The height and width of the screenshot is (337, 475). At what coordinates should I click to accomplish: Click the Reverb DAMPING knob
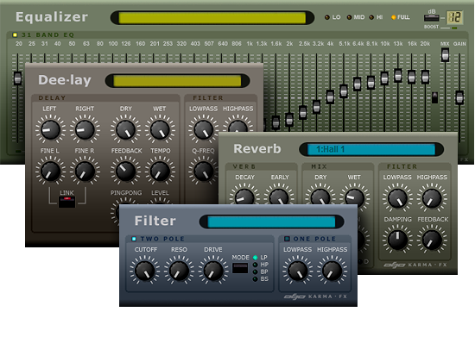click(x=397, y=240)
